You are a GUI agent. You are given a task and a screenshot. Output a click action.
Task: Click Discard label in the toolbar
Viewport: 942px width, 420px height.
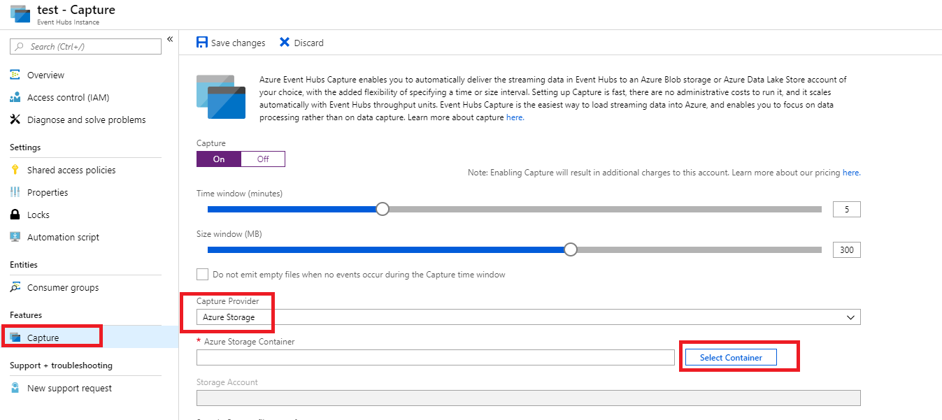[308, 43]
